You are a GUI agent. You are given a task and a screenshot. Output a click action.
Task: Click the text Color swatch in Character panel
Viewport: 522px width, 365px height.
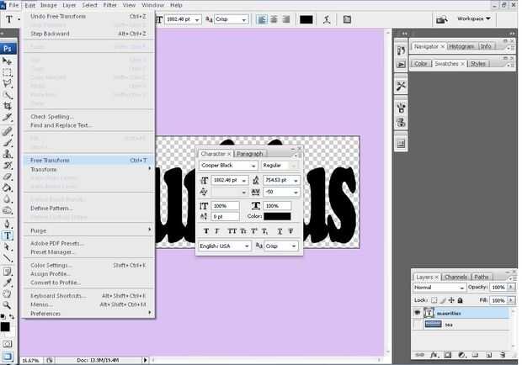(x=277, y=217)
